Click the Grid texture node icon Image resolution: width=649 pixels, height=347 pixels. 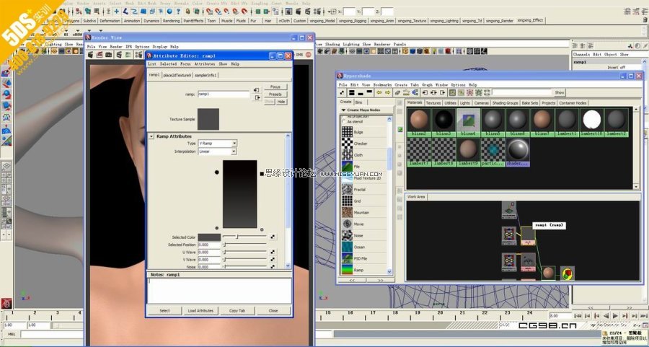[347, 201]
